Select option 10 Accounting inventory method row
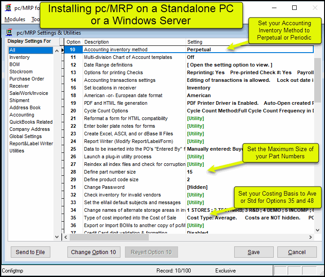 click(189, 49)
